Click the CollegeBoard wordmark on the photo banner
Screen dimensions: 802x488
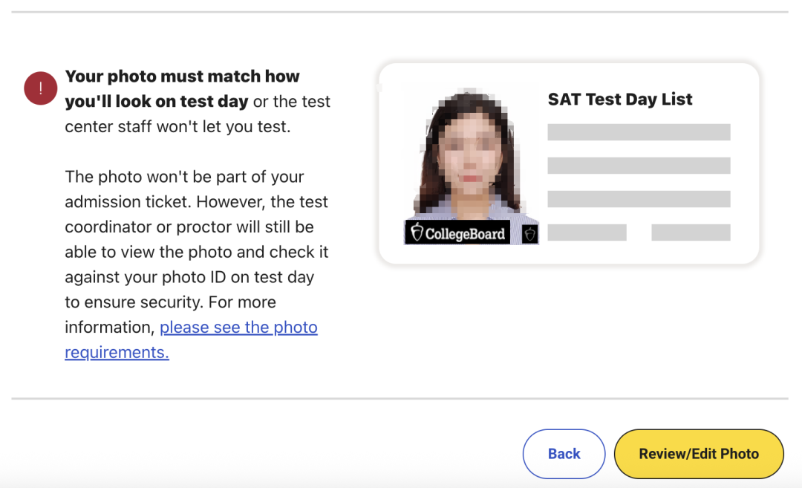(x=465, y=234)
